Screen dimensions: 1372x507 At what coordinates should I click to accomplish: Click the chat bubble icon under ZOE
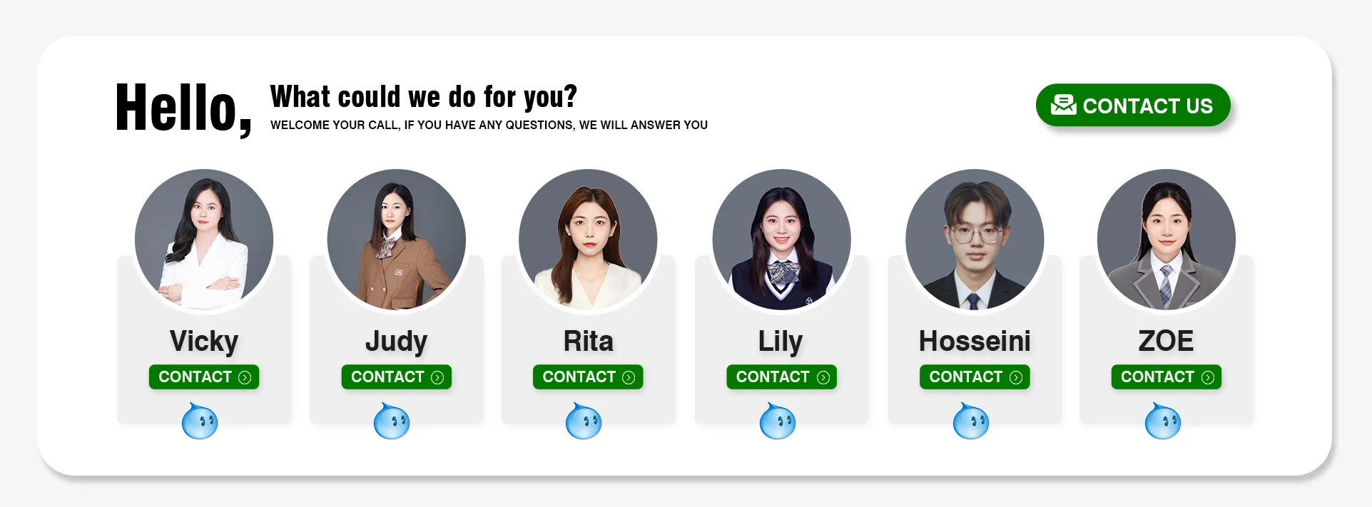pyautogui.click(x=1163, y=421)
